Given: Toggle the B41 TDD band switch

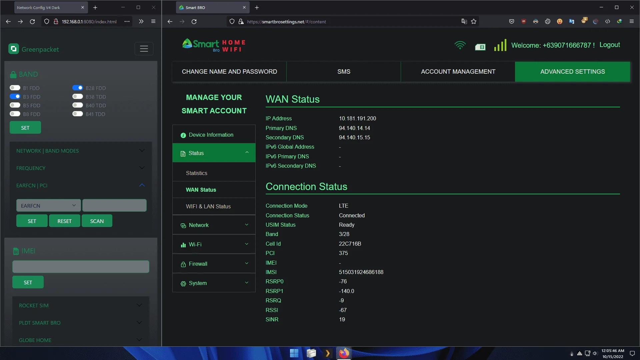Looking at the screenshot, I should click(78, 114).
